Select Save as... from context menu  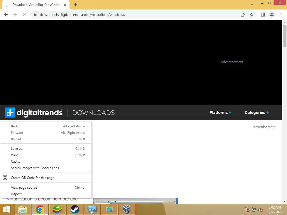point(46,149)
